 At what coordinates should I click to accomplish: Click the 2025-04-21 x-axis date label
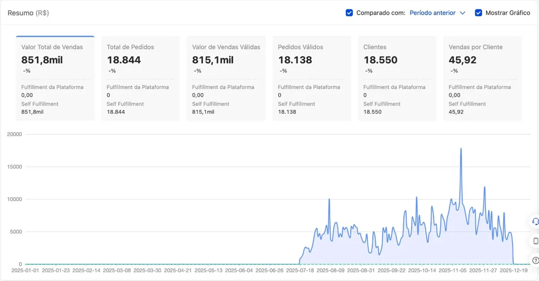[x=178, y=270]
